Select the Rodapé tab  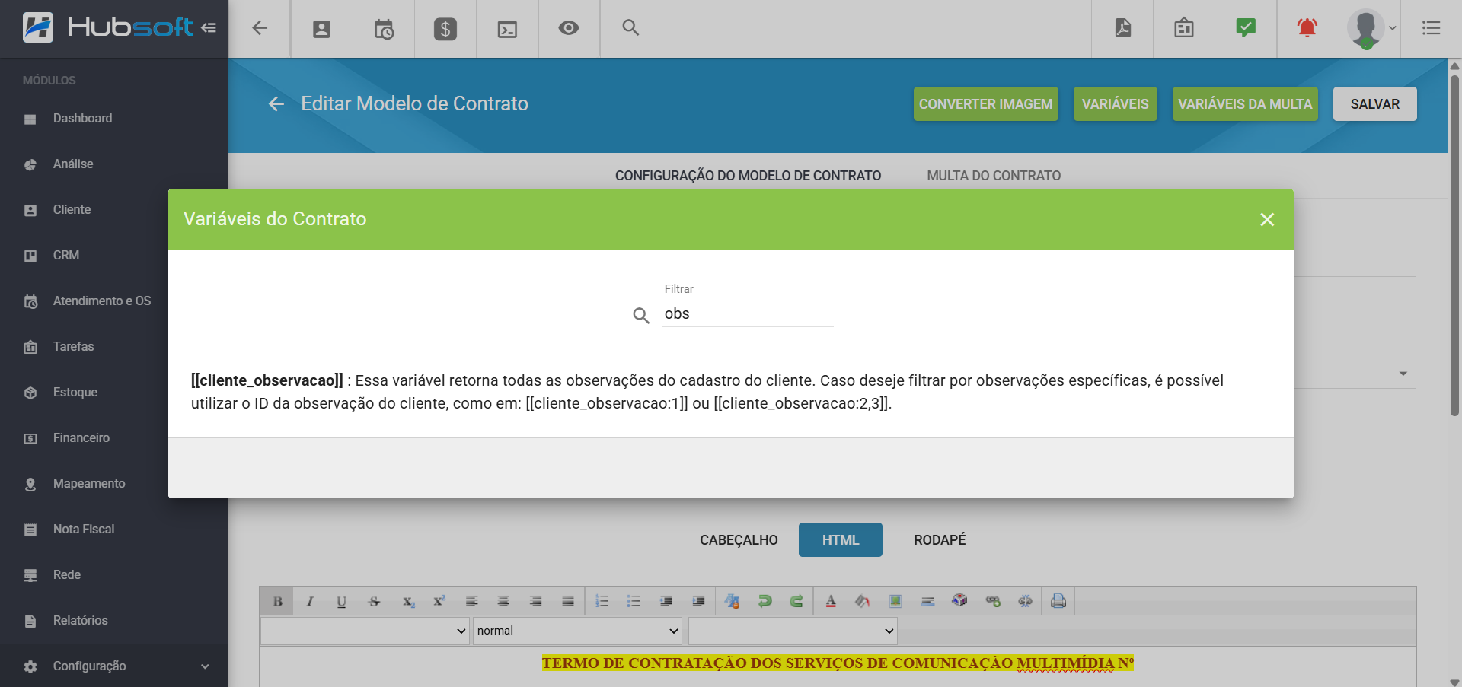coord(939,539)
